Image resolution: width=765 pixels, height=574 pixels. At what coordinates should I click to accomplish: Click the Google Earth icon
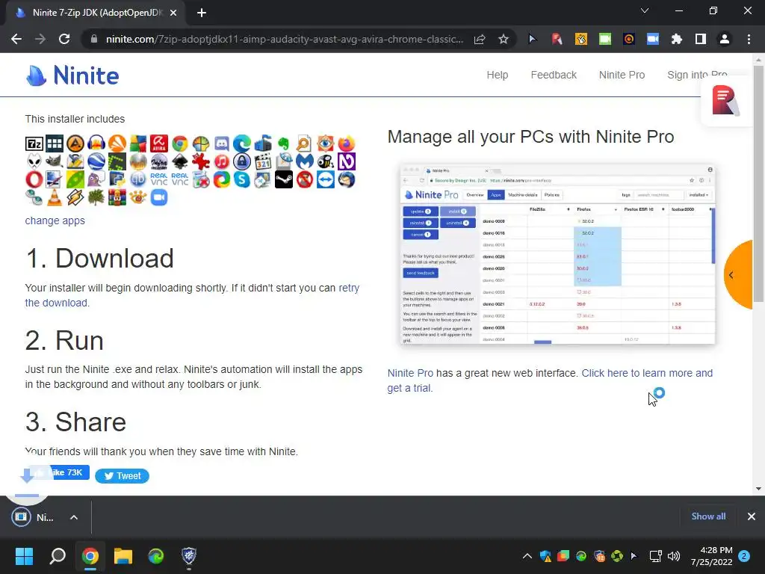coord(96,161)
